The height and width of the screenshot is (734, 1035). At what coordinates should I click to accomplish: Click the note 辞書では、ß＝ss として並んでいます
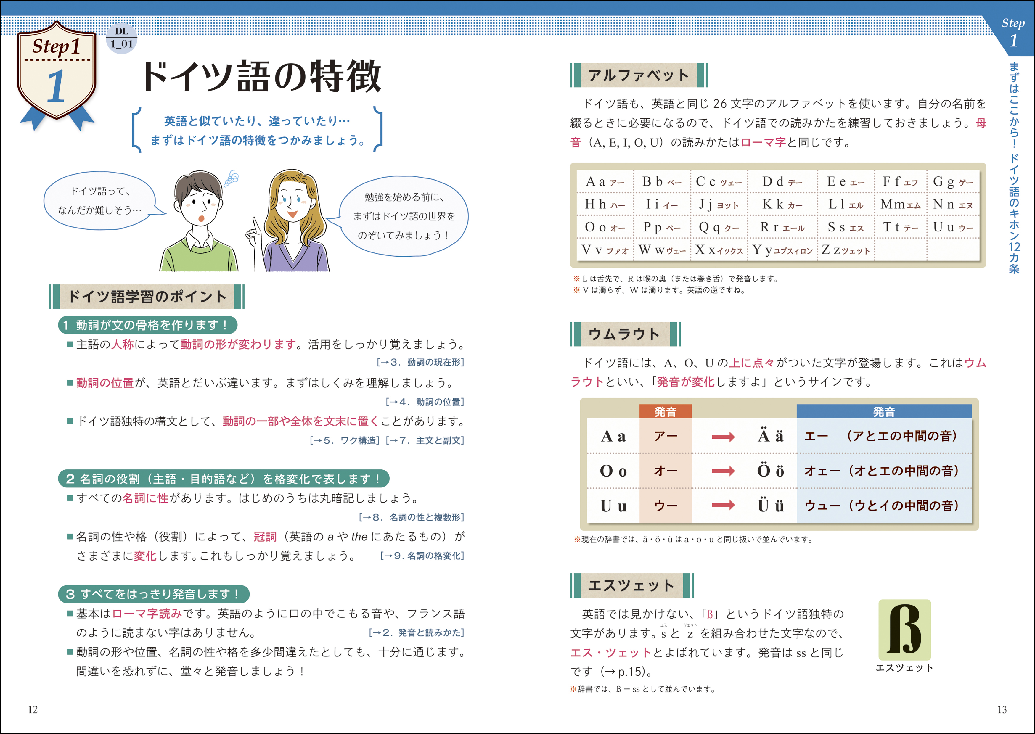(643, 689)
